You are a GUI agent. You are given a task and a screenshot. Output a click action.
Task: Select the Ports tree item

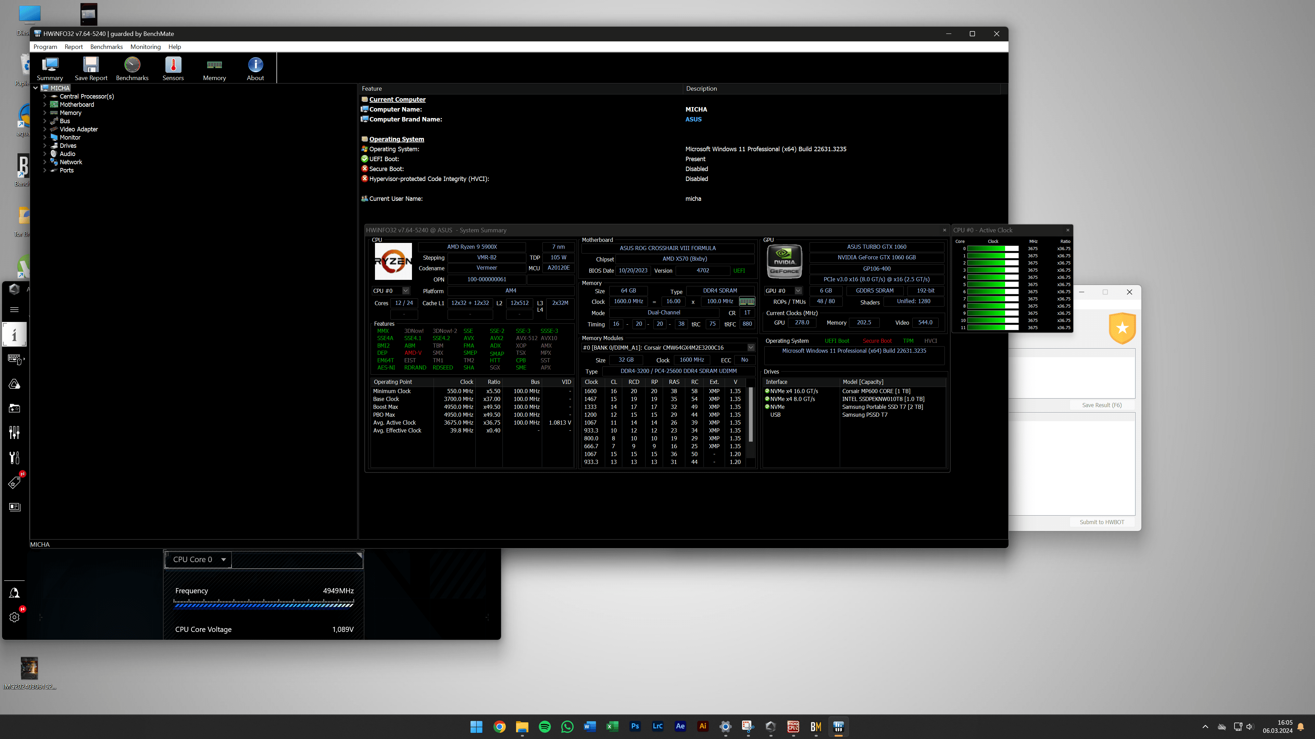click(66, 170)
